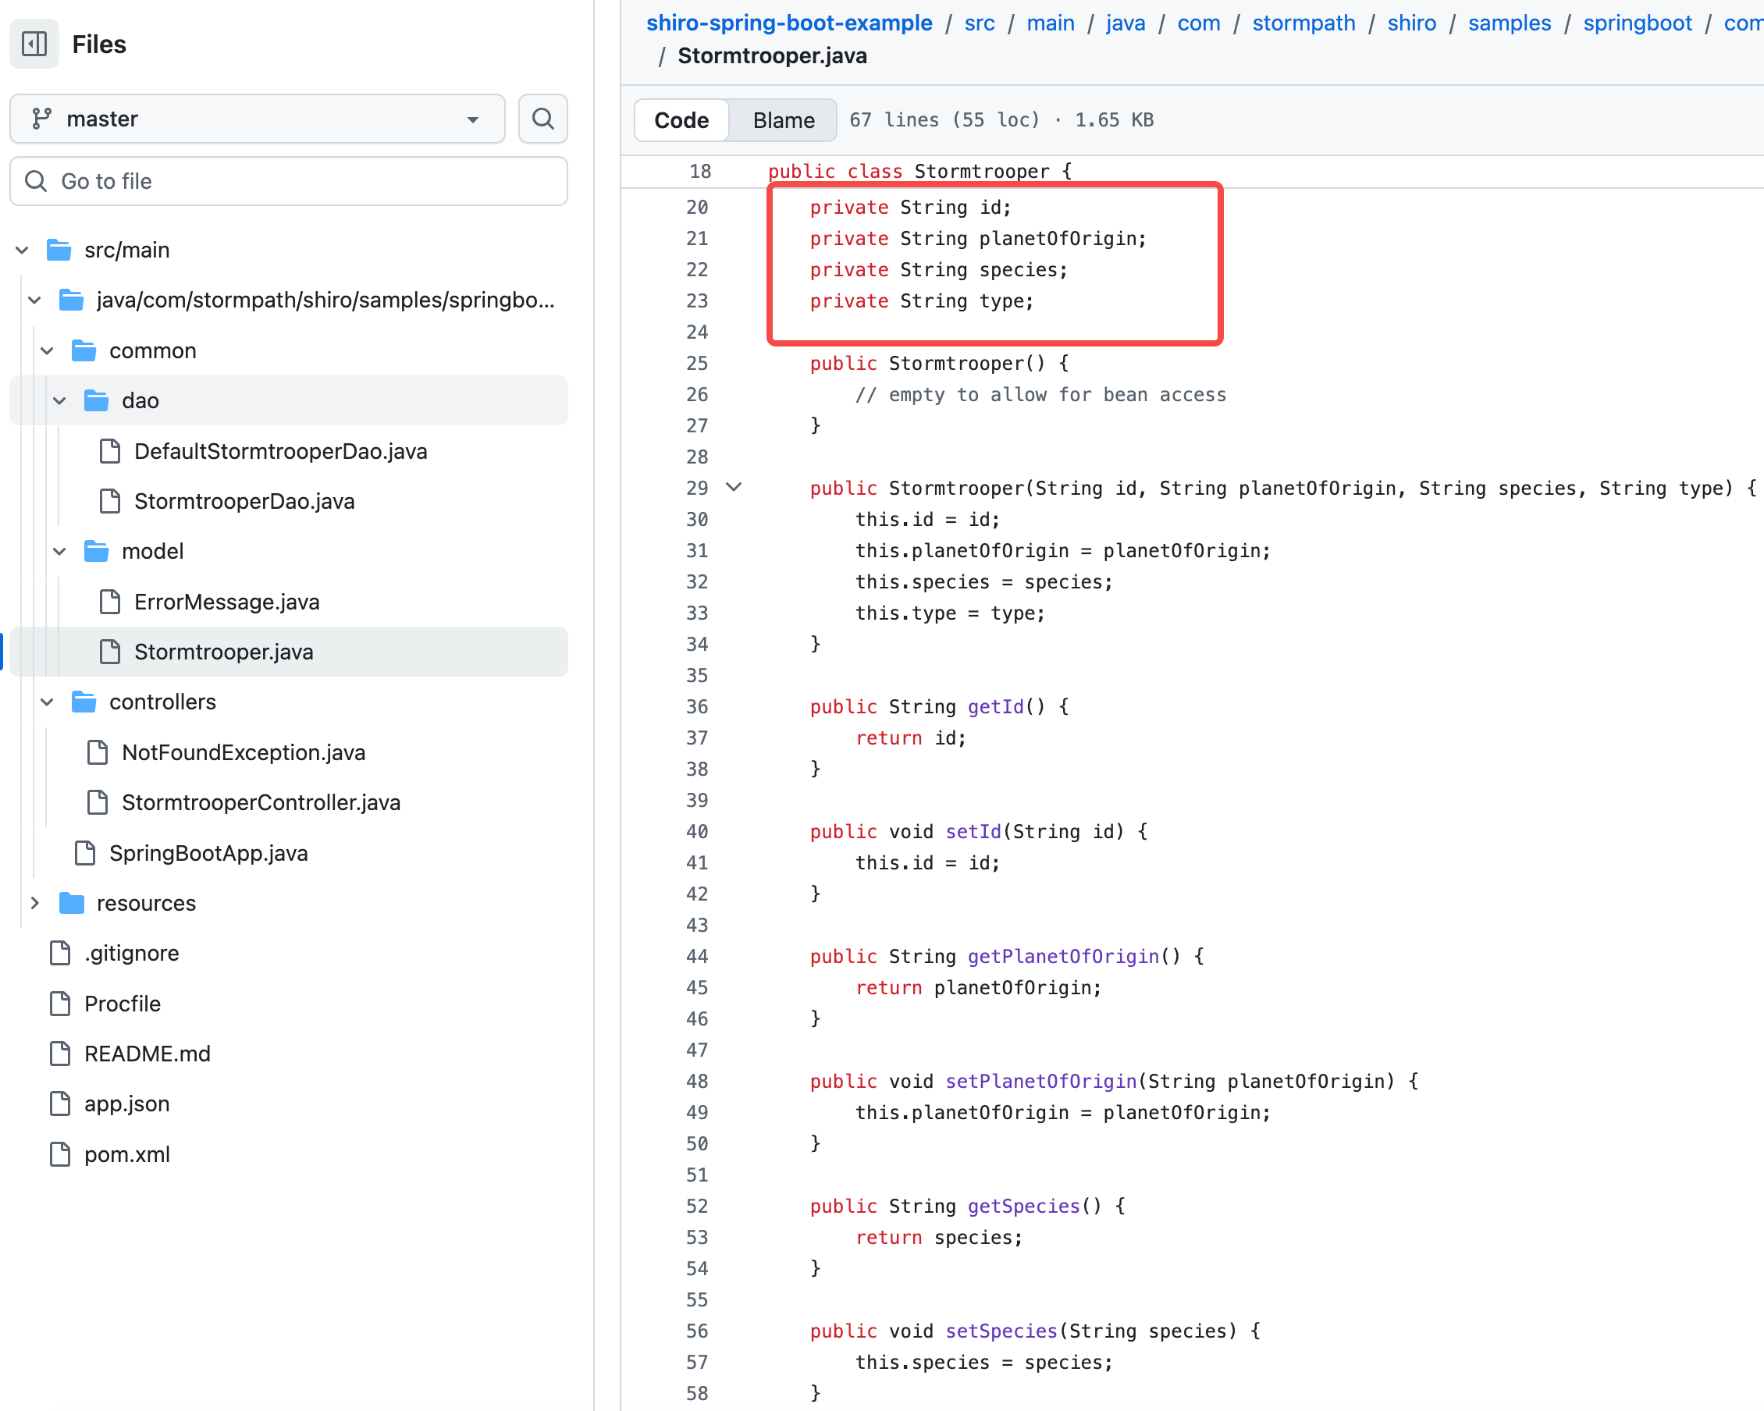Collapse the model folder chevron
The width and height of the screenshot is (1764, 1411).
pyautogui.click(x=60, y=551)
